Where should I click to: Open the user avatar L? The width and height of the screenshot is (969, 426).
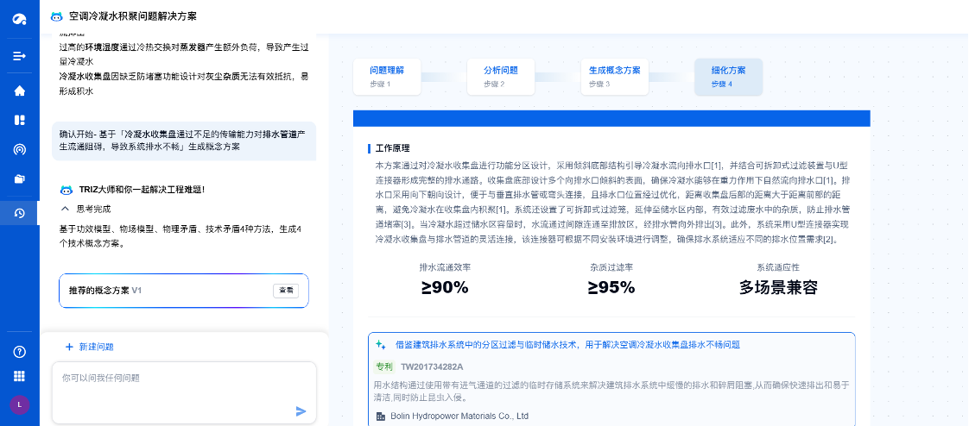tap(19, 404)
